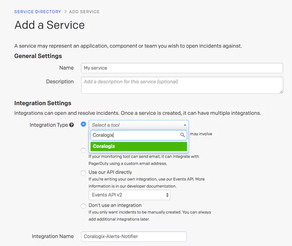Click the tool search box with Coralogix

(x=139, y=135)
